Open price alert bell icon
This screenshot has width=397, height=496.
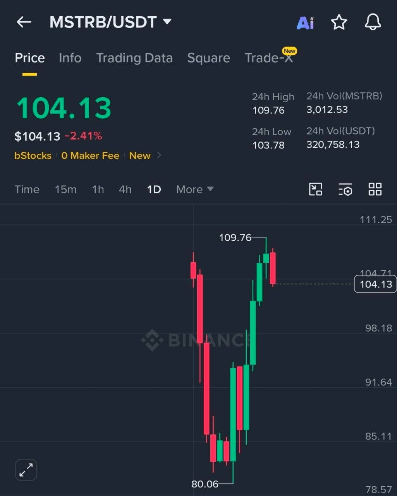(373, 22)
